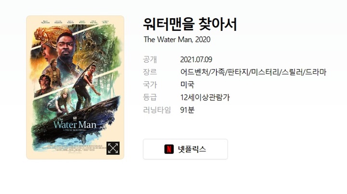
Task: Click the poster enlarge arrows icon
Action: coord(113,148)
